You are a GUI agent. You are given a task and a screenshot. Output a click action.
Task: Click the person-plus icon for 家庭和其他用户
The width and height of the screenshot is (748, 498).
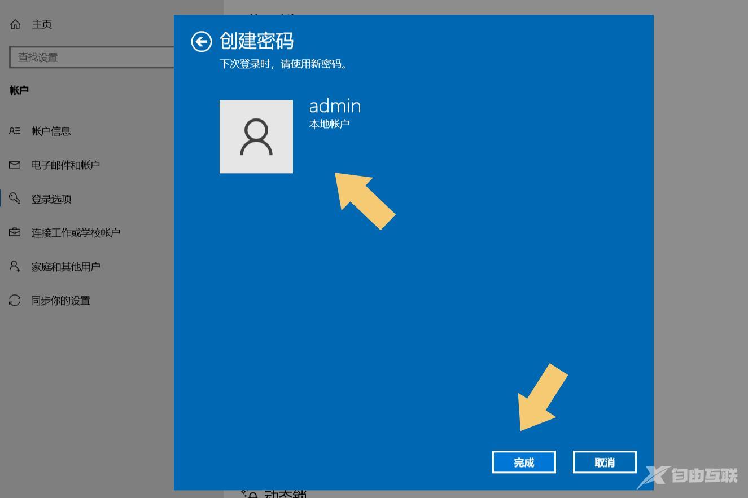click(x=15, y=266)
